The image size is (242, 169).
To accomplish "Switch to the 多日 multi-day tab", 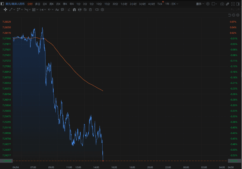I will [38, 4].
